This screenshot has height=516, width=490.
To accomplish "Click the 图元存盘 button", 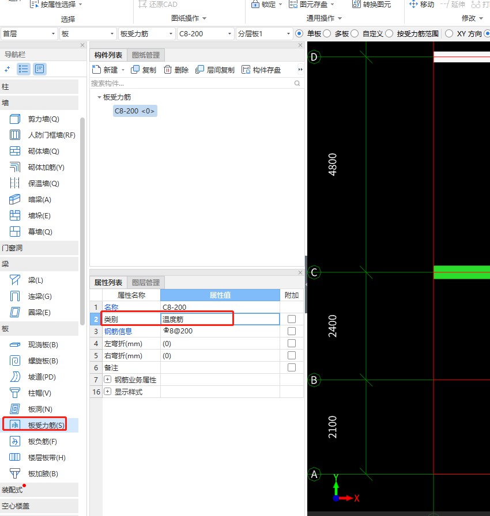I will pos(311,4).
